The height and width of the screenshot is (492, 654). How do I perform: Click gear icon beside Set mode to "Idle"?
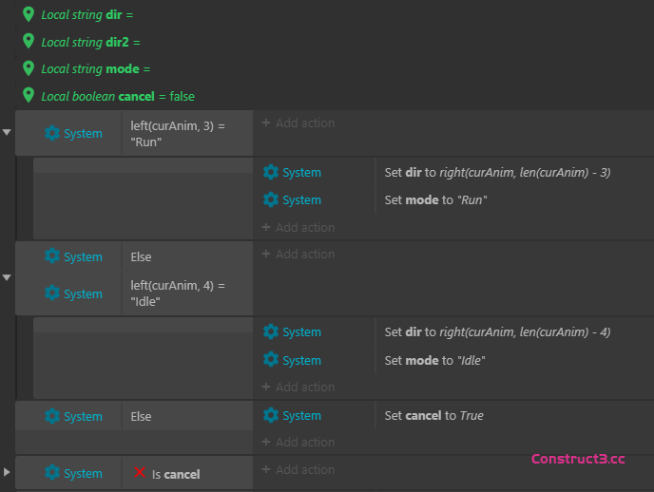[x=271, y=361]
